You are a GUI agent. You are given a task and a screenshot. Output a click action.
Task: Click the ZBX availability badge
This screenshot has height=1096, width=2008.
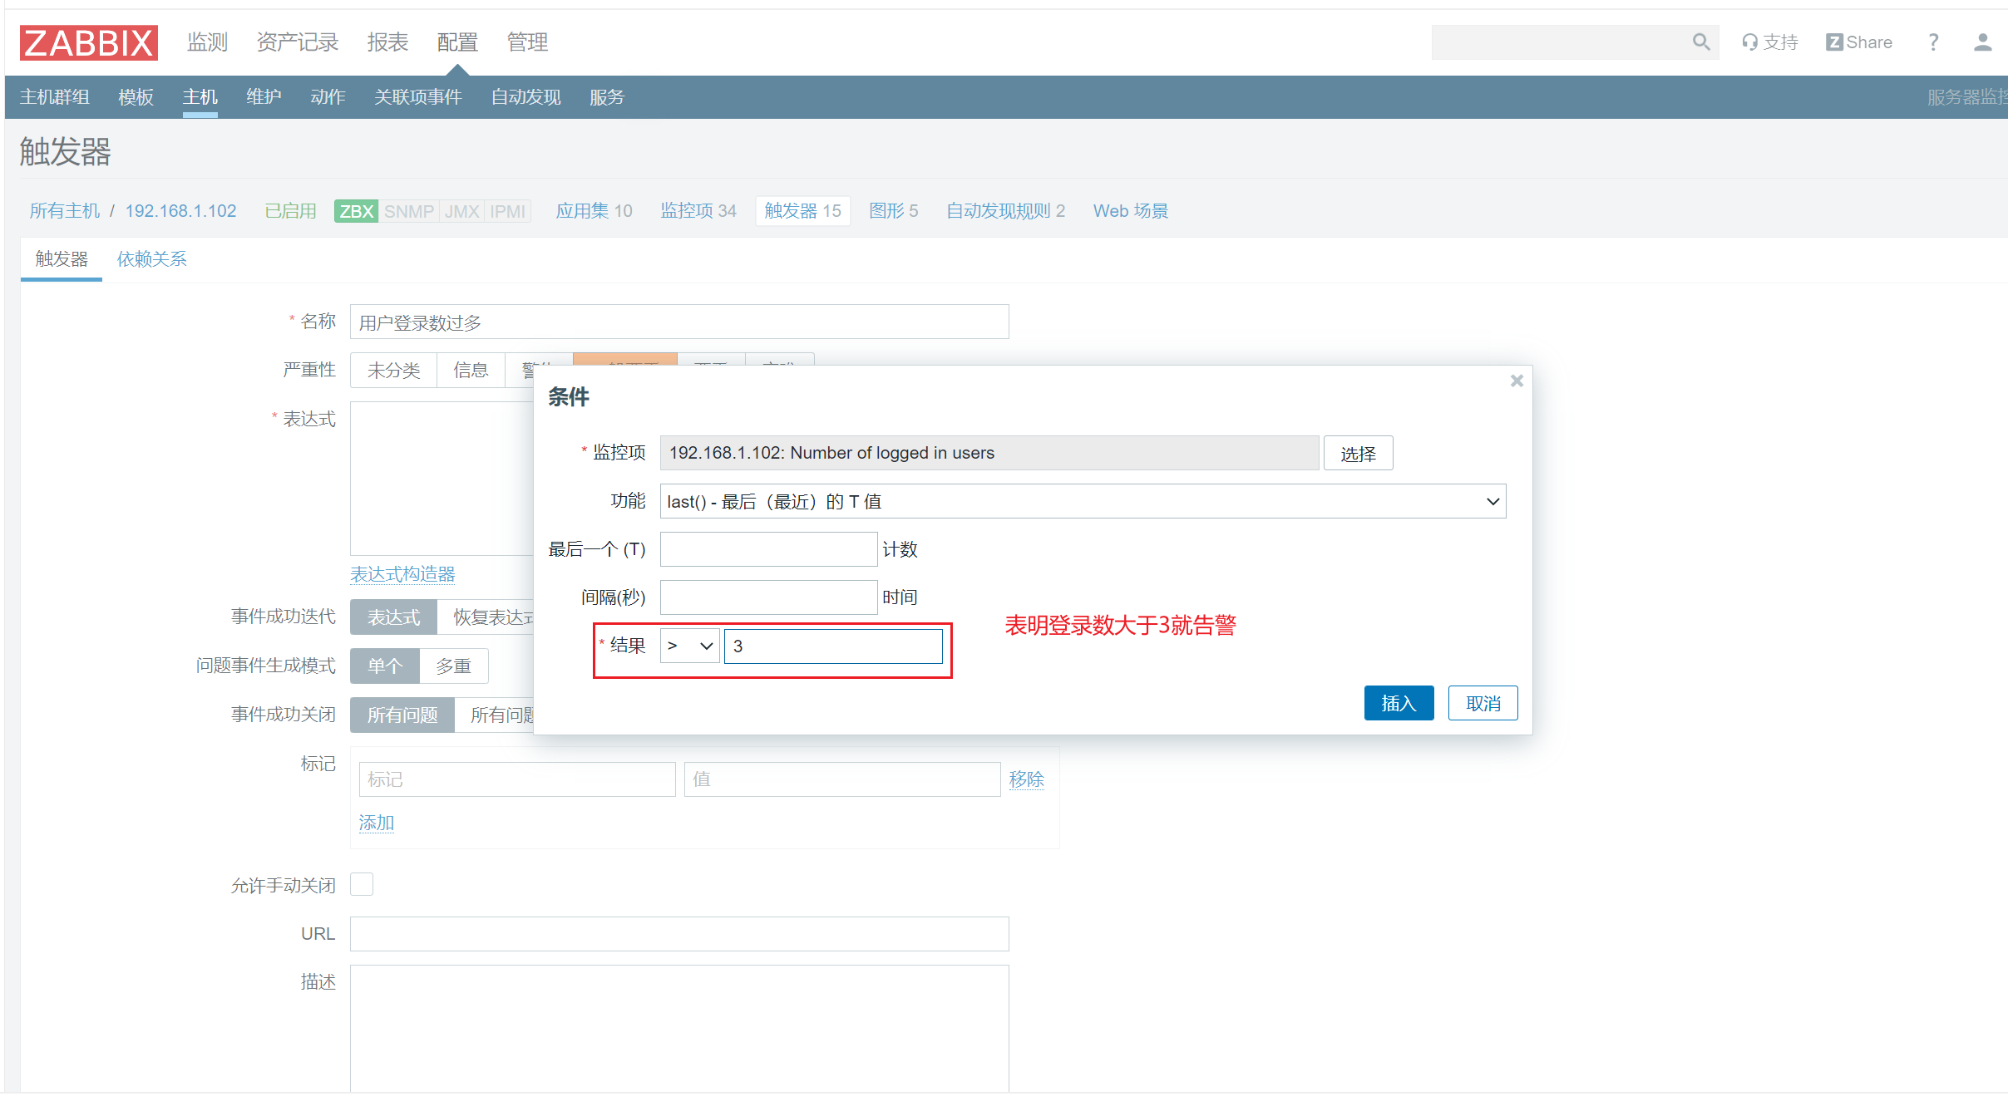pos(356,211)
